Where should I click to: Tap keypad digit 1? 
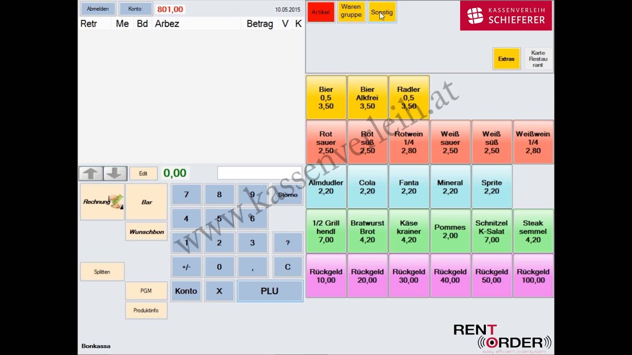(x=186, y=243)
